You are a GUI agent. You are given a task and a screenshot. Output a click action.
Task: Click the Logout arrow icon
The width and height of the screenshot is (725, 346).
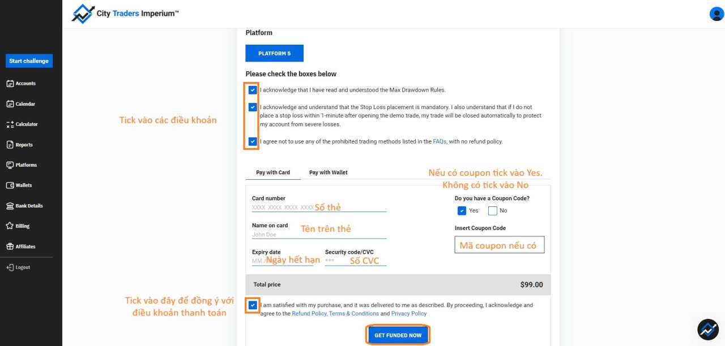[x=10, y=267]
